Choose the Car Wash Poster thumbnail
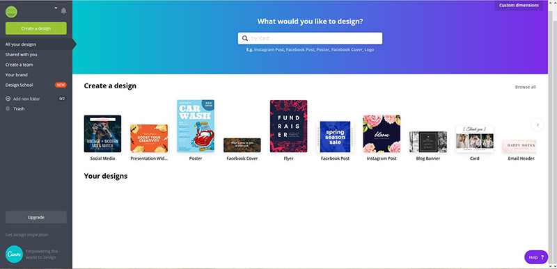 196,127
